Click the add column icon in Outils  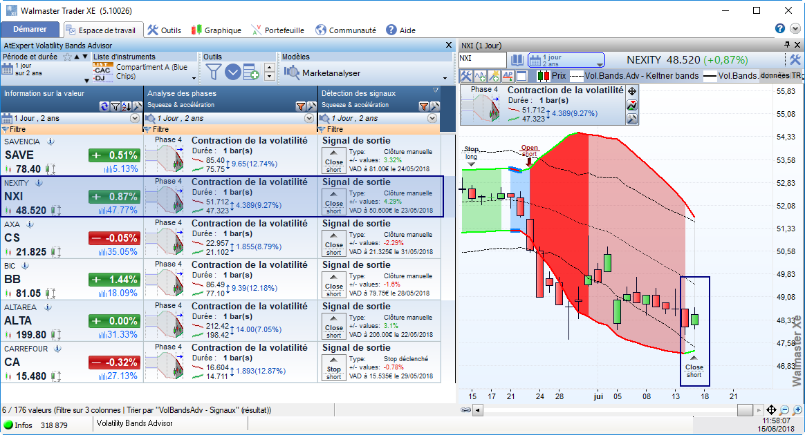click(x=251, y=72)
